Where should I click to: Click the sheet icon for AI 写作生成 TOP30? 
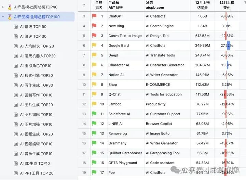point(16,85)
